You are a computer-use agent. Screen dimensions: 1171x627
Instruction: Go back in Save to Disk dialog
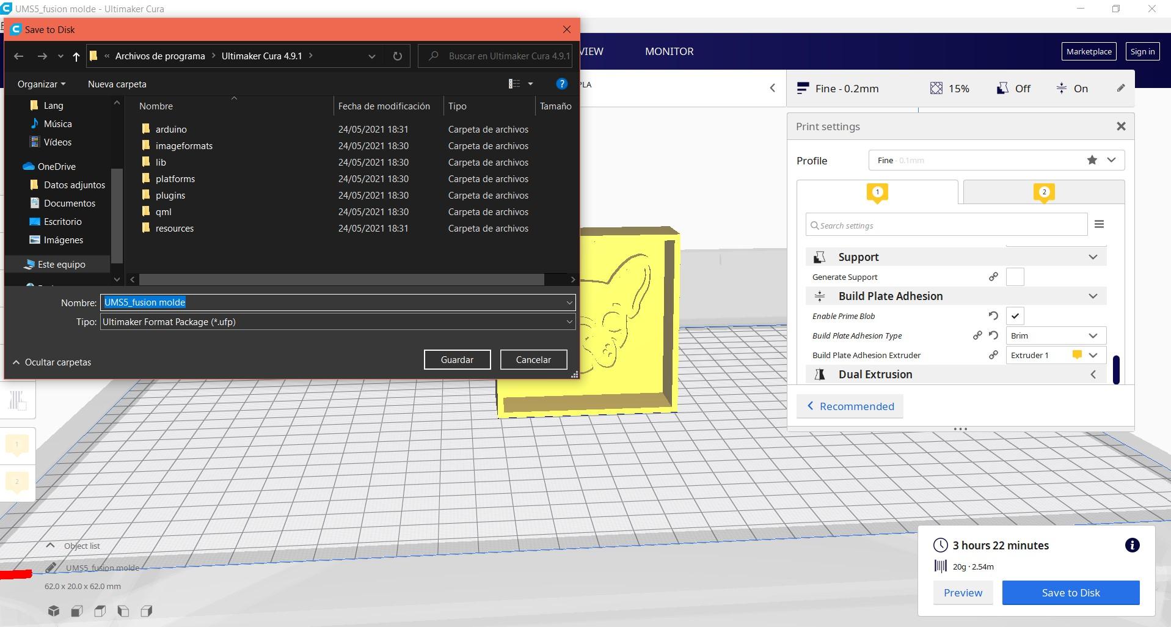coord(18,56)
